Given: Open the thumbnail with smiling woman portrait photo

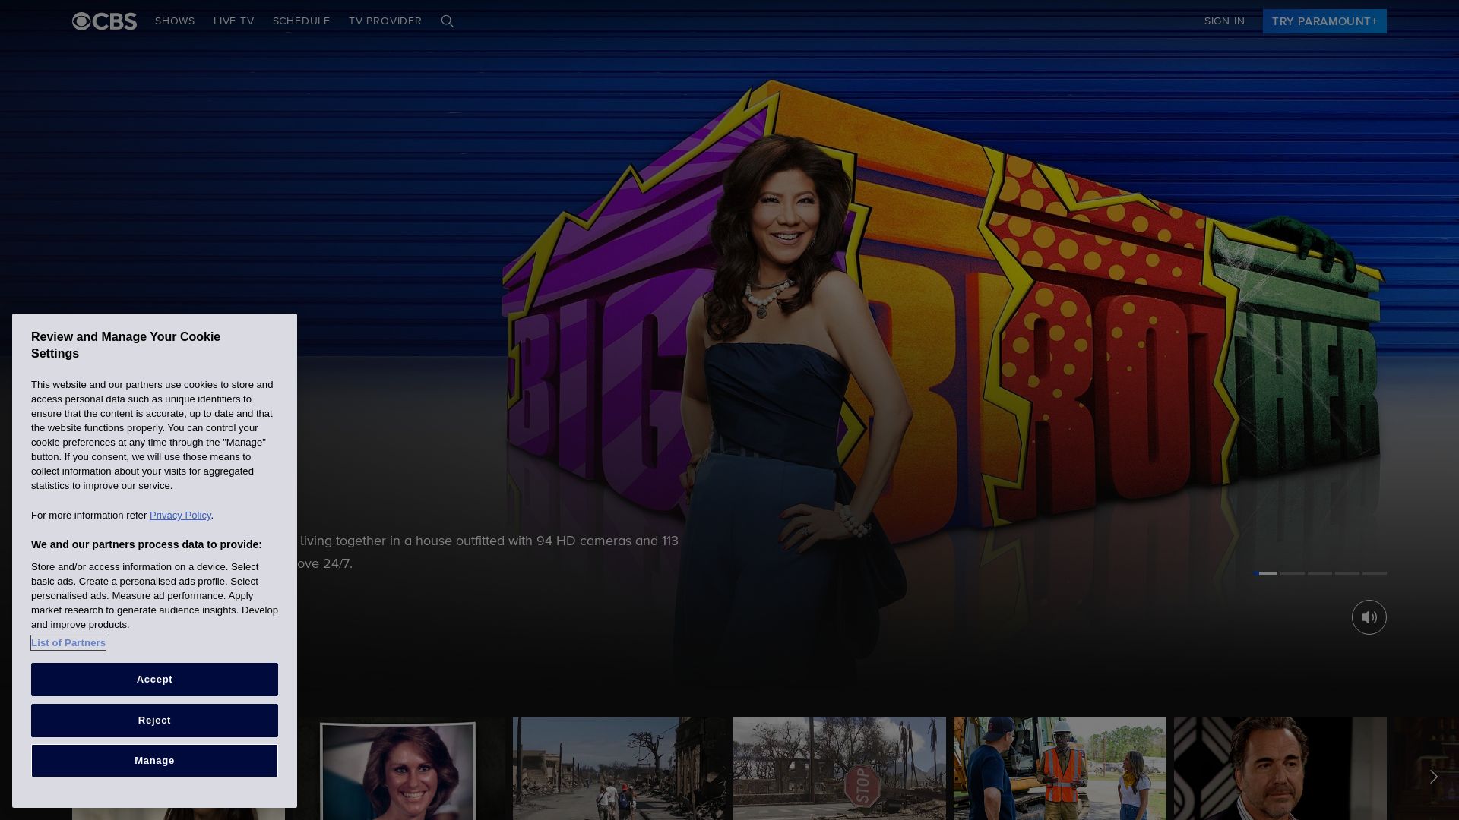Looking at the screenshot, I should (x=399, y=768).
